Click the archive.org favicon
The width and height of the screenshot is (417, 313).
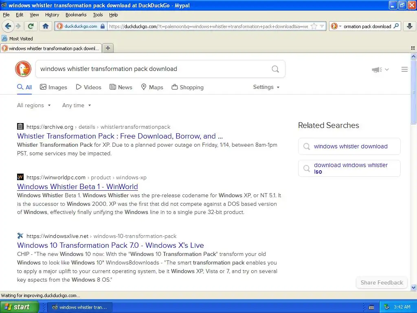(x=20, y=126)
